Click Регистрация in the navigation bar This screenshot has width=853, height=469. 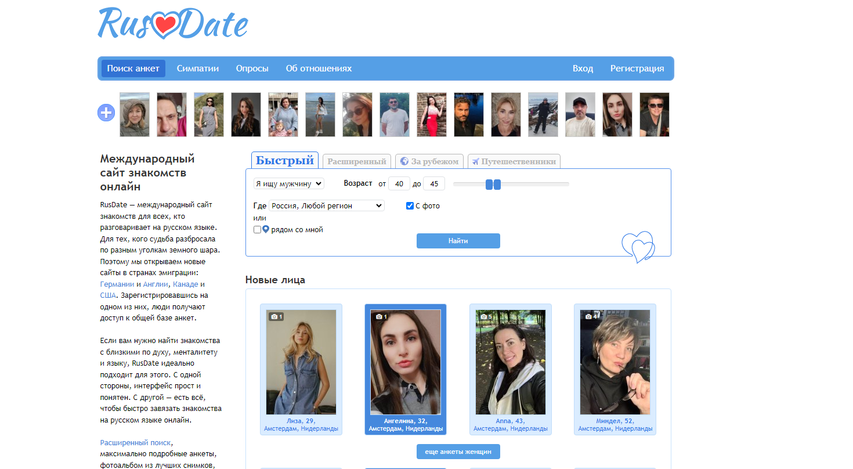(x=637, y=68)
